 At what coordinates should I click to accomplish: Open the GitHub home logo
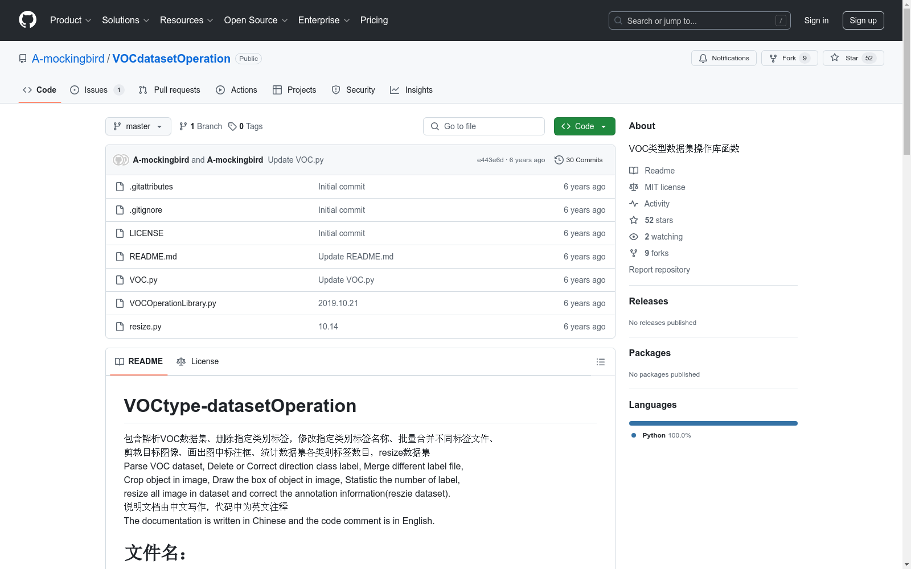click(27, 20)
